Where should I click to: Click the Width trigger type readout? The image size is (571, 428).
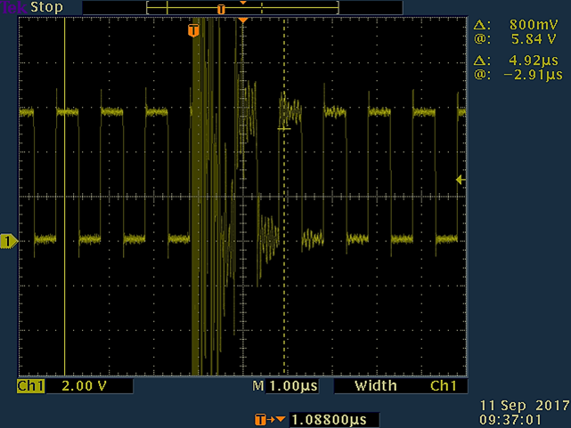click(375, 386)
